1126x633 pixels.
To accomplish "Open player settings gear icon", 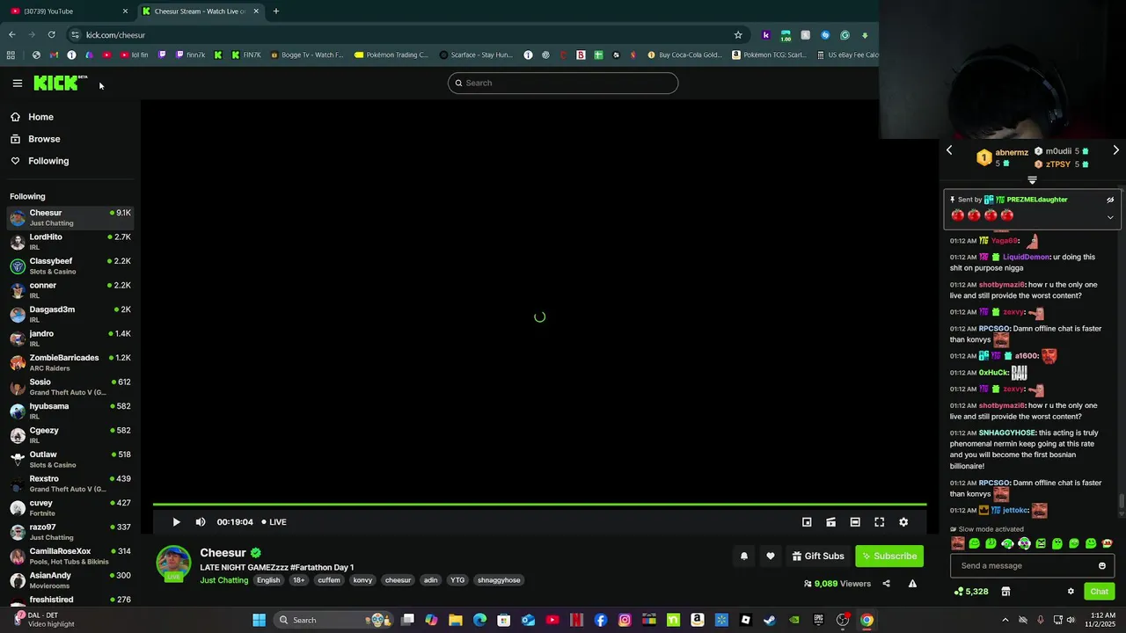I will pyautogui.click(x=903, y=522).
